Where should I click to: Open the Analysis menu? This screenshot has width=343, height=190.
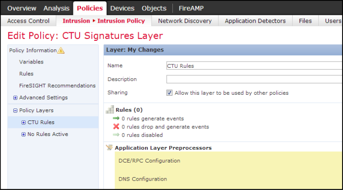point(56,9)
